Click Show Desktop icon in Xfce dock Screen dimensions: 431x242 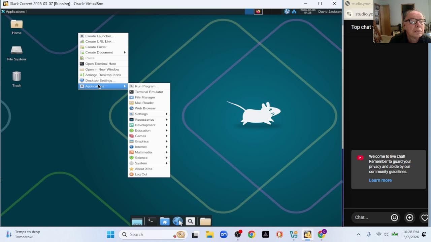pyautogui.click(x=137, y=221)
